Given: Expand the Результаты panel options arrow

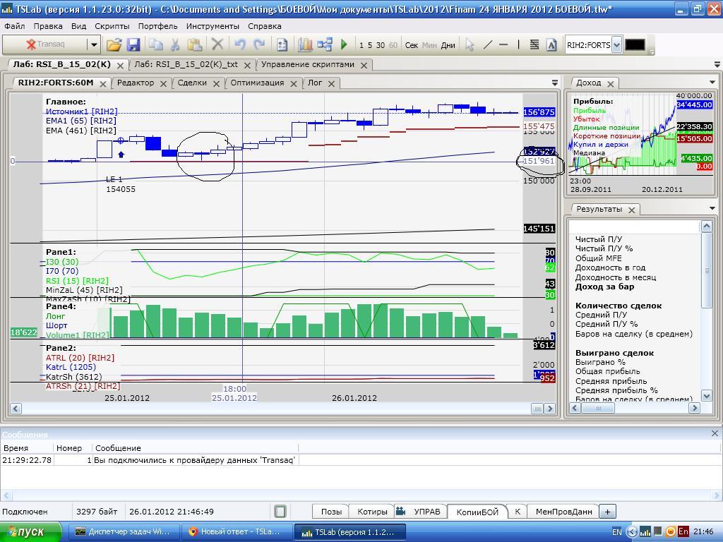Looking at the screenshot, I should [712, 208].
